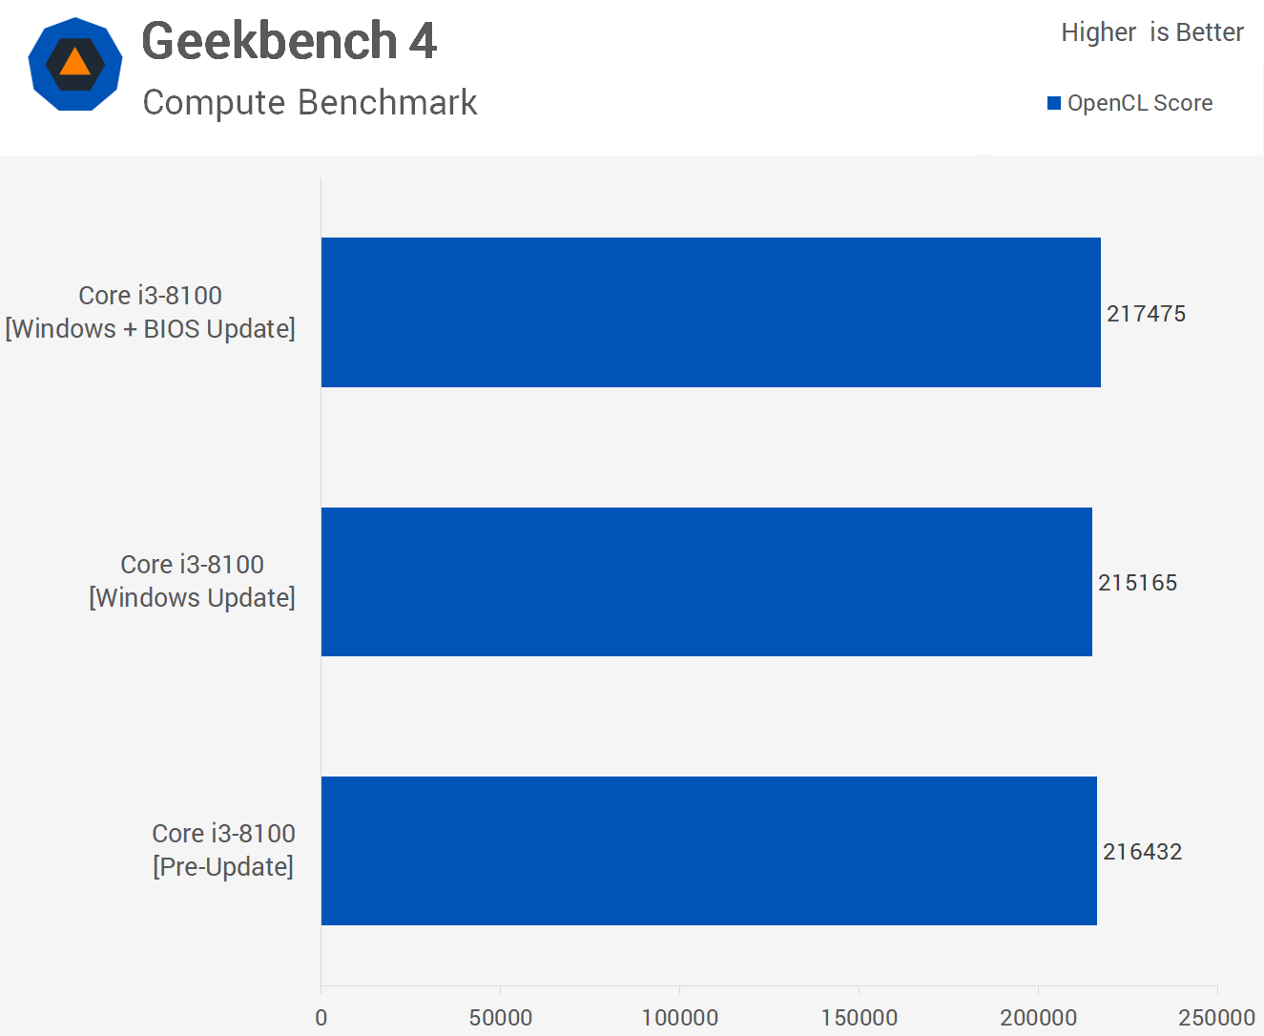Click the 217475 value label

tap(1146, 314)
